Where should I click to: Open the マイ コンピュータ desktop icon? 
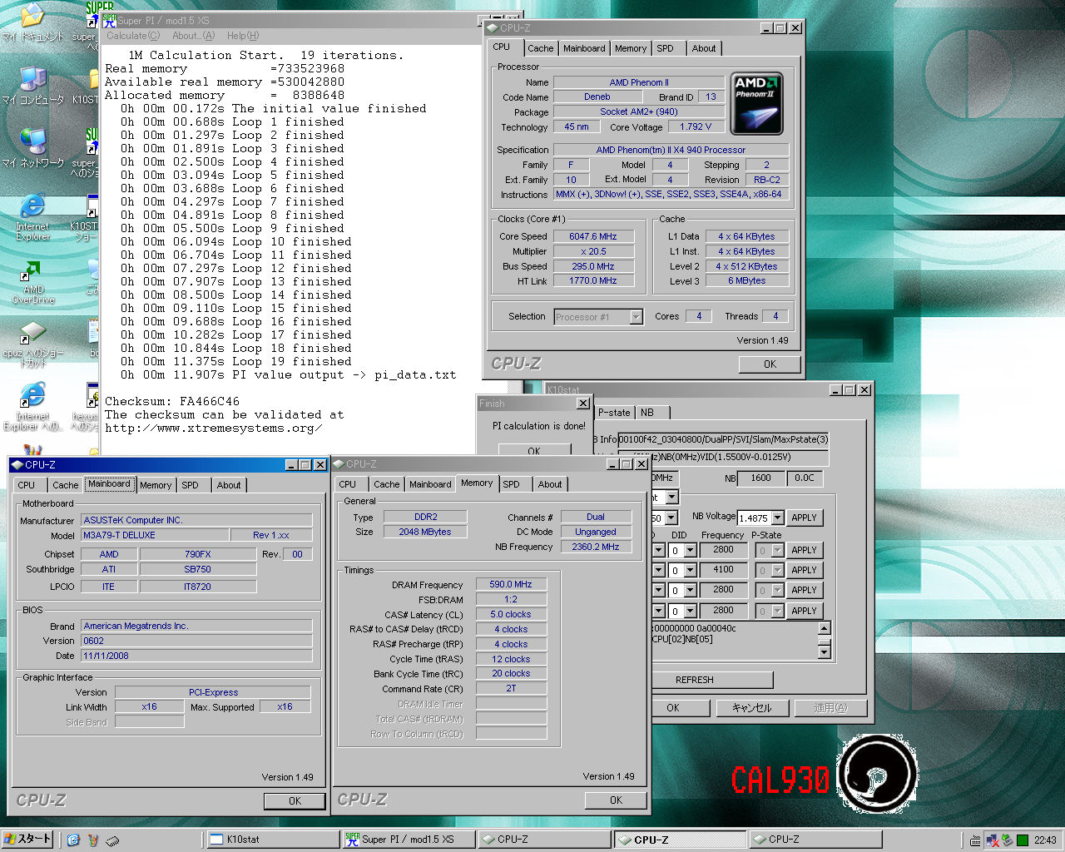tap(32, 86)
